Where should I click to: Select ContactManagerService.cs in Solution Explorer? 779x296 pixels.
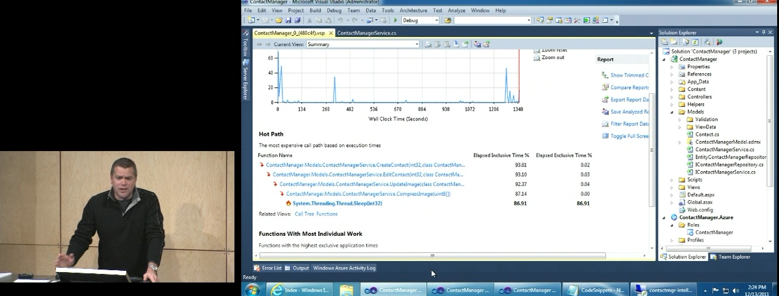(x=724, y=149)
